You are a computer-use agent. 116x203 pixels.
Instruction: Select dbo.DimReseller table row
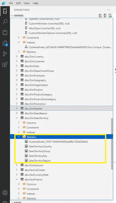[x=61, y=108]
